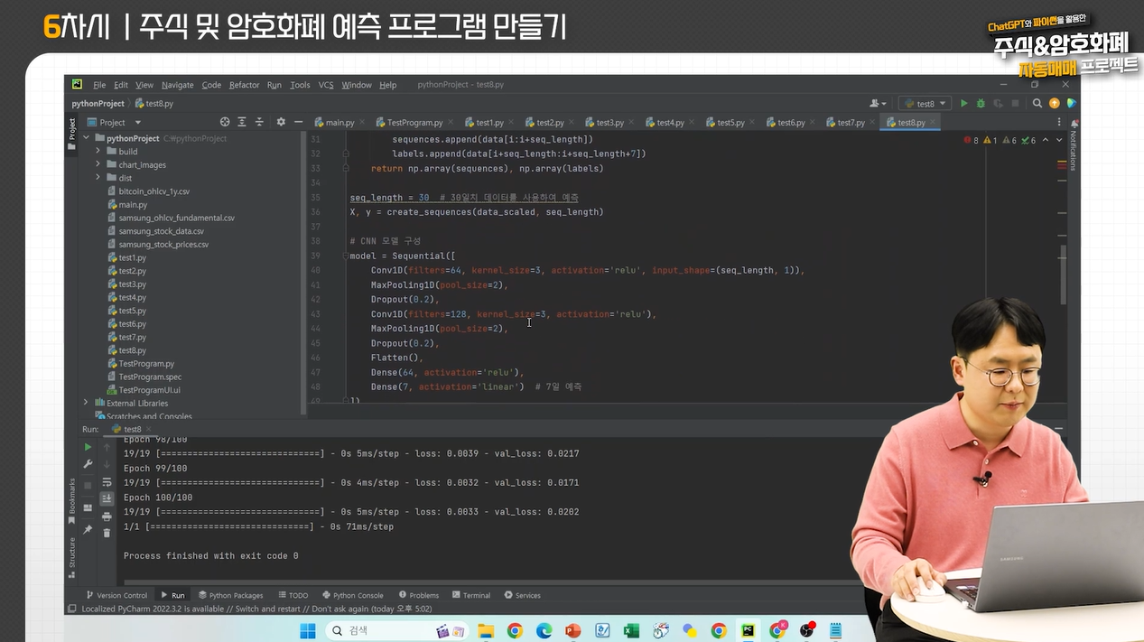Viewport: 1144px width, 642px height.
Task: Open Excel from the Windows taskbar
Action: [631, 630]
